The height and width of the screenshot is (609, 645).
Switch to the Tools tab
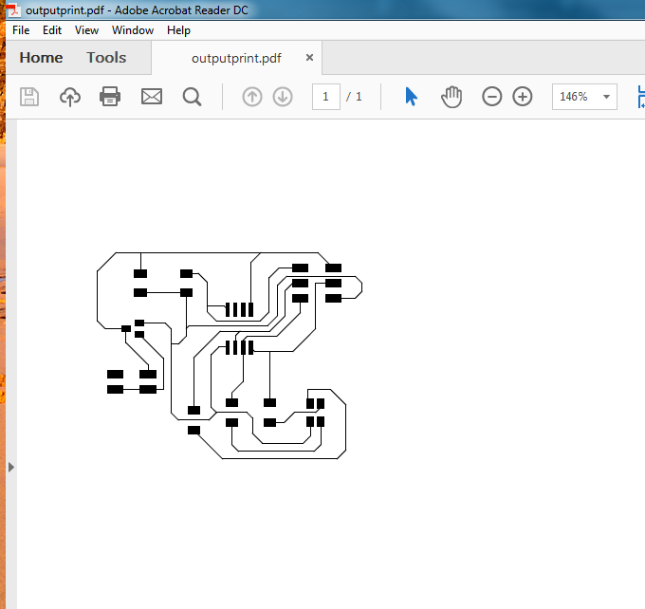[x=106, y=58]
